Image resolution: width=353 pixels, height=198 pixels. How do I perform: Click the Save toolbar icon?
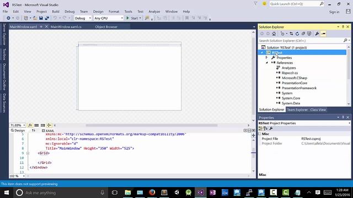point(41,18)
